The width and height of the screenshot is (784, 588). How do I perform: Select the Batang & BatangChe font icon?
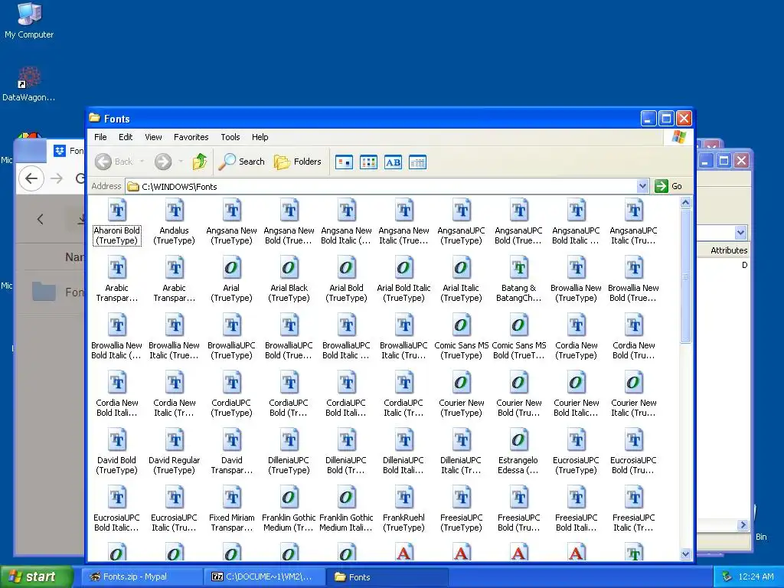[519, 268]
